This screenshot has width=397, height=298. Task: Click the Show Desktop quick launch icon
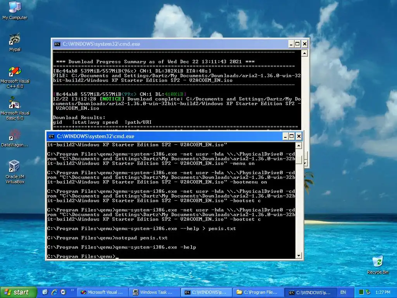(45, 292)
